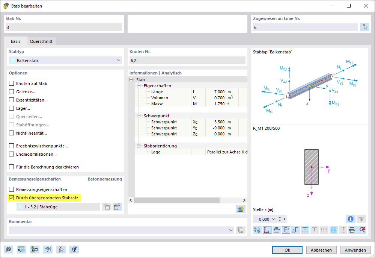Show stress points on I-section icon

(x=305, y=230)
